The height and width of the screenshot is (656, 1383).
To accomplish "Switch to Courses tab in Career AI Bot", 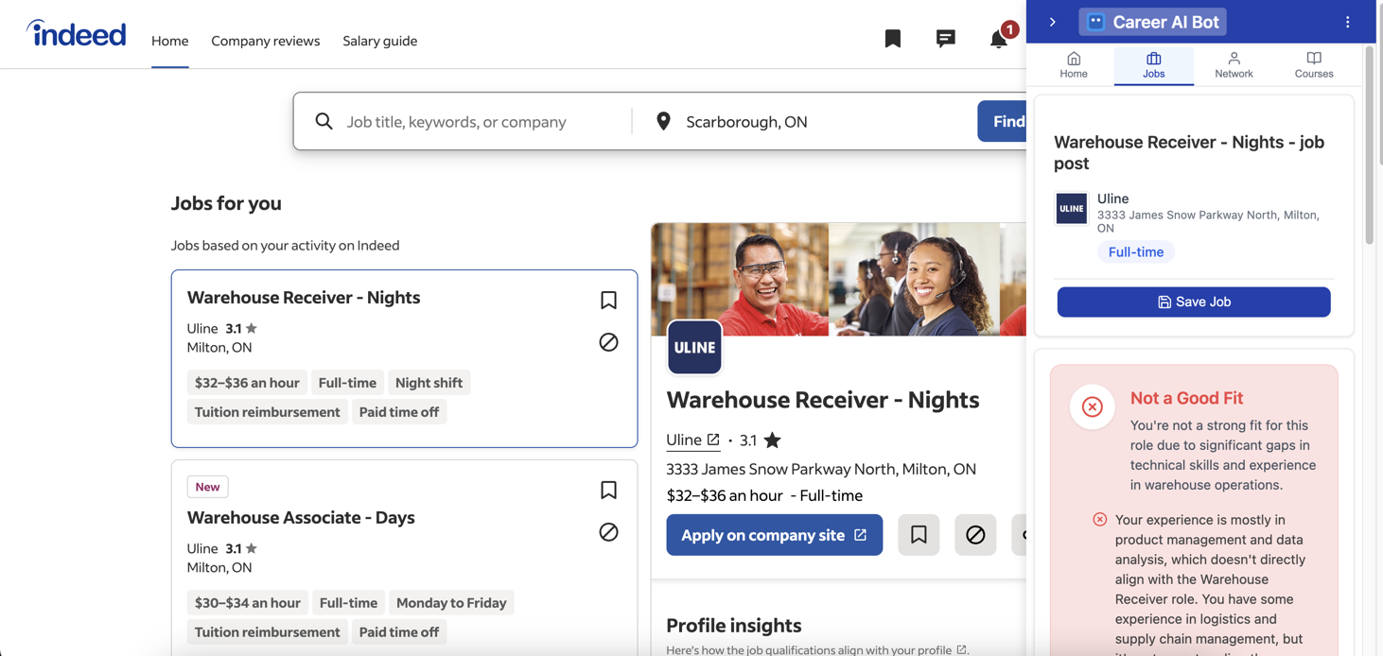I will 1313,65.
